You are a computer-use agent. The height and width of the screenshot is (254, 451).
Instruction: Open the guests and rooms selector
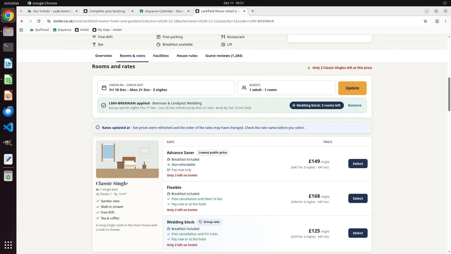click(x=286, y=88)
